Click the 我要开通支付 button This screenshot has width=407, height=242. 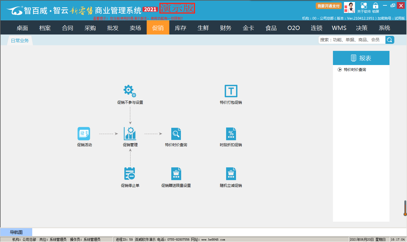(328, 6)
